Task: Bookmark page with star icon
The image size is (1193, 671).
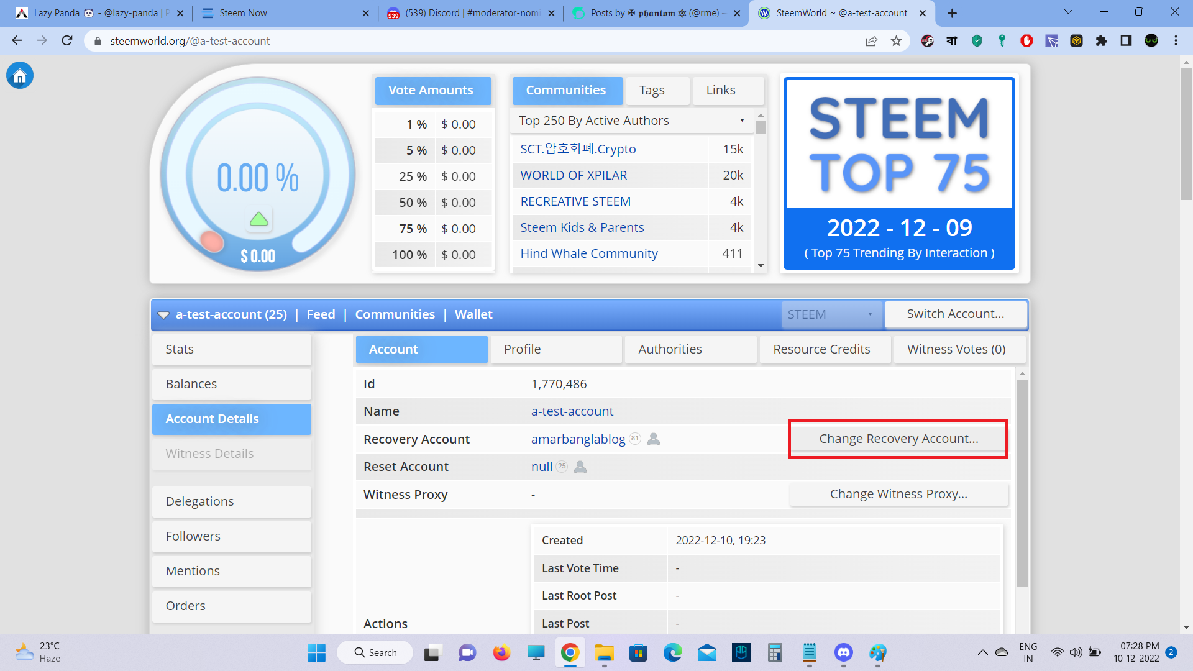Action: [896, 41]
